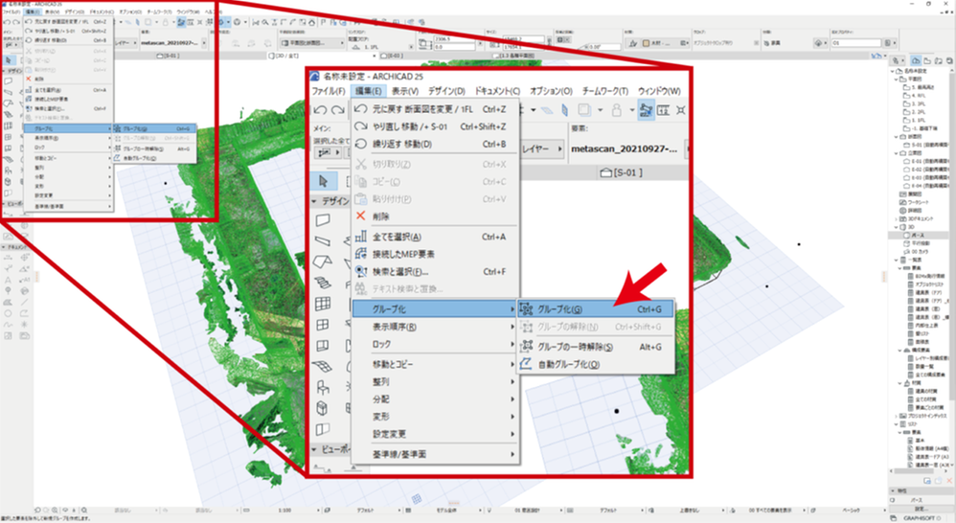The width and height of the screenshot is (956, 523).
Task: Collapse the 3D node in the navigator
Action: click(x=897, y=227)
